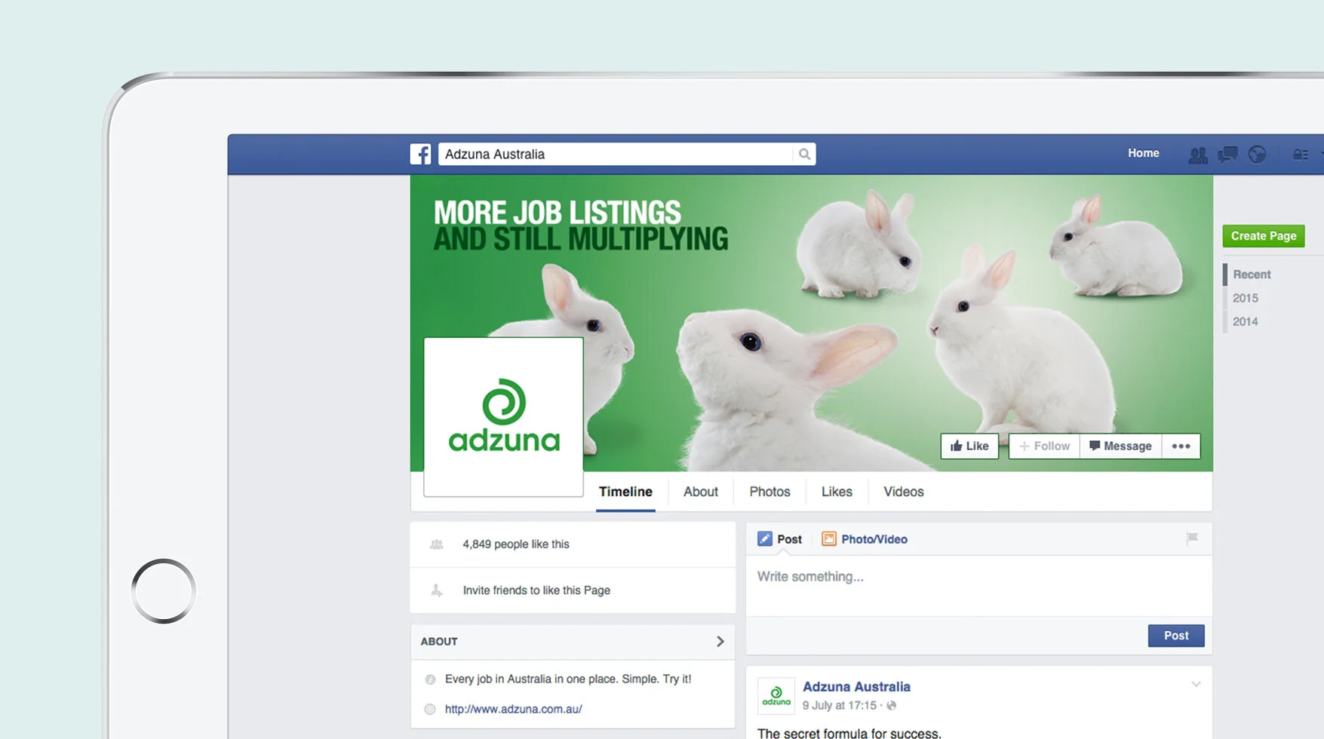Click the Facebook logo icon

tap(420, 154)
